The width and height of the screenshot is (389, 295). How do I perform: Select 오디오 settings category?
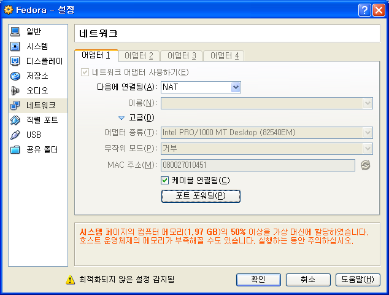point(37,90)
